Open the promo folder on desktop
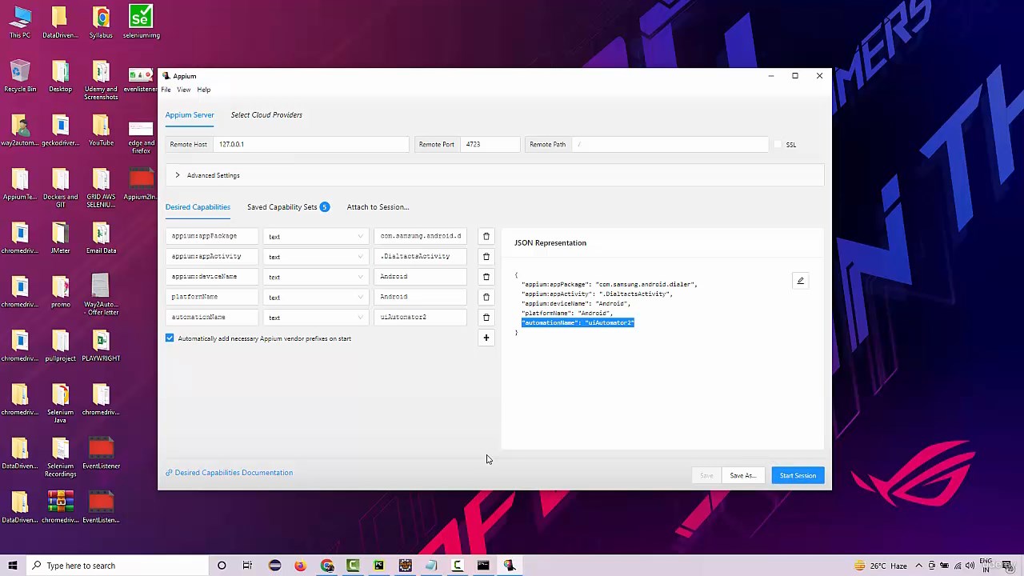The width and height of the screenshot is (1024, 576). (61, 291)
